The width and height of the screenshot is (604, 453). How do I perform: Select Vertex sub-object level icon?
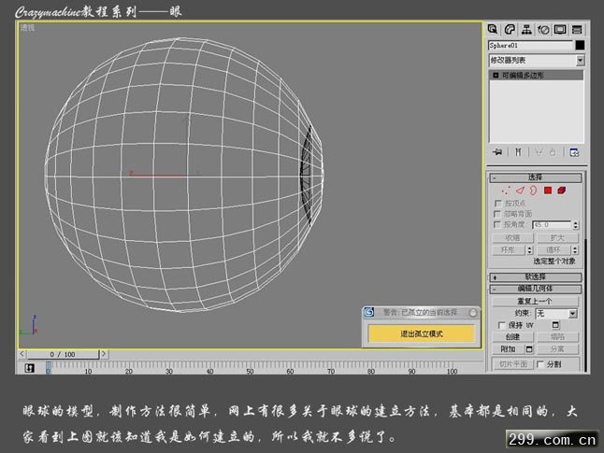point(506,191)
